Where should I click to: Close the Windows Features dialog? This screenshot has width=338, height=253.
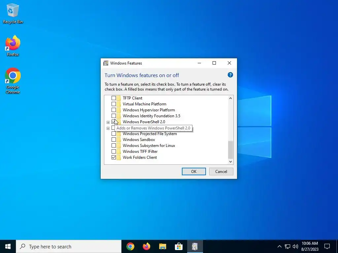pos(229,63)
